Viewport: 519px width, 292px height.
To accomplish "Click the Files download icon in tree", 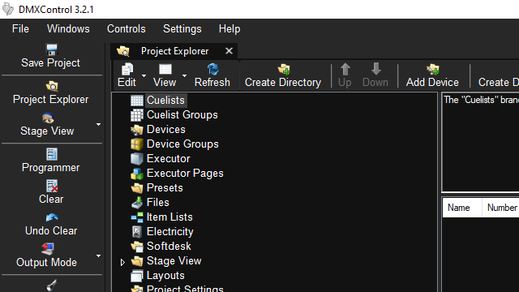I will click(x=137, y=203).
